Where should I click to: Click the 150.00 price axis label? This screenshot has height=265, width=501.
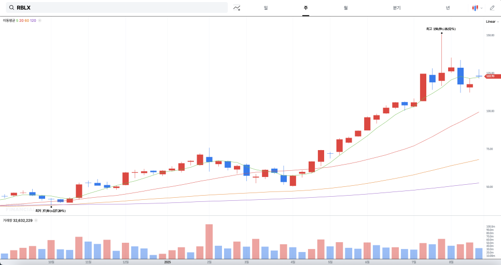coord(490,35)
